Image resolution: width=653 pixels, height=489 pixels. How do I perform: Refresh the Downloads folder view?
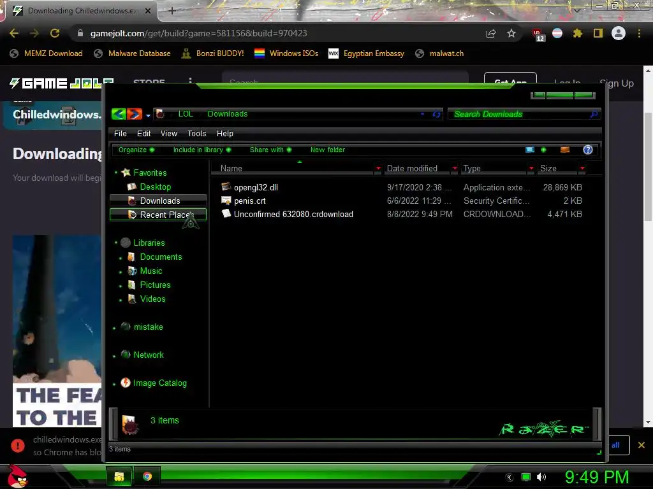coord(436,114)
